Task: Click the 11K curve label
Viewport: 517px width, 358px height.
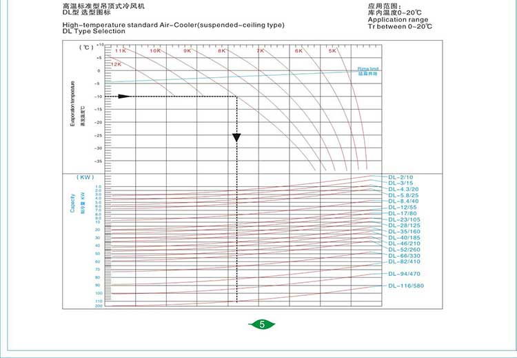Action: pos(121,51)
